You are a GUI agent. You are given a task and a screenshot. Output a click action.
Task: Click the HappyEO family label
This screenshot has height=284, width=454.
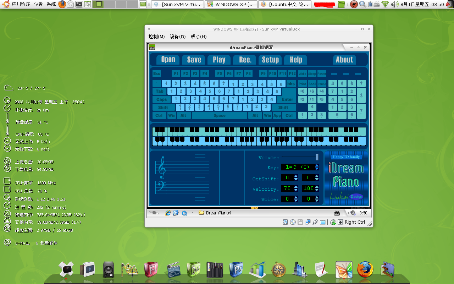click(x=346, y=157)
